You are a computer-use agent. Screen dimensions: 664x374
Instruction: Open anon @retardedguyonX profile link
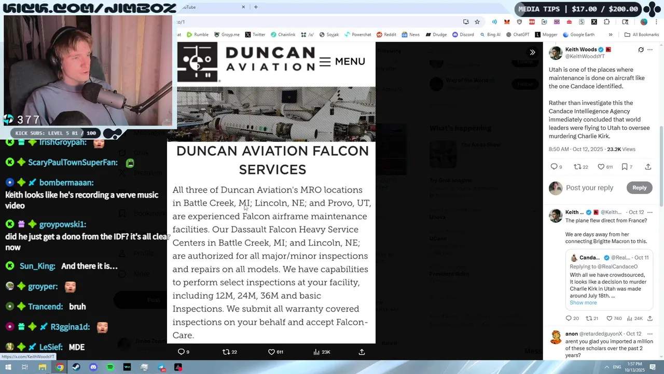click(601, 333)
